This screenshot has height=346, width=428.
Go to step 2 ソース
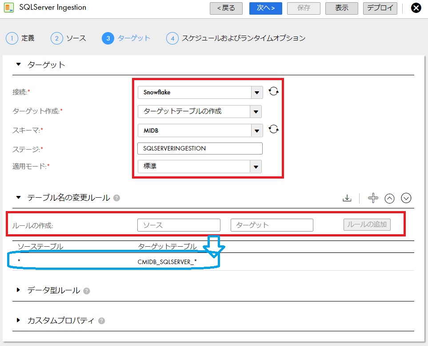pos(68,38)
